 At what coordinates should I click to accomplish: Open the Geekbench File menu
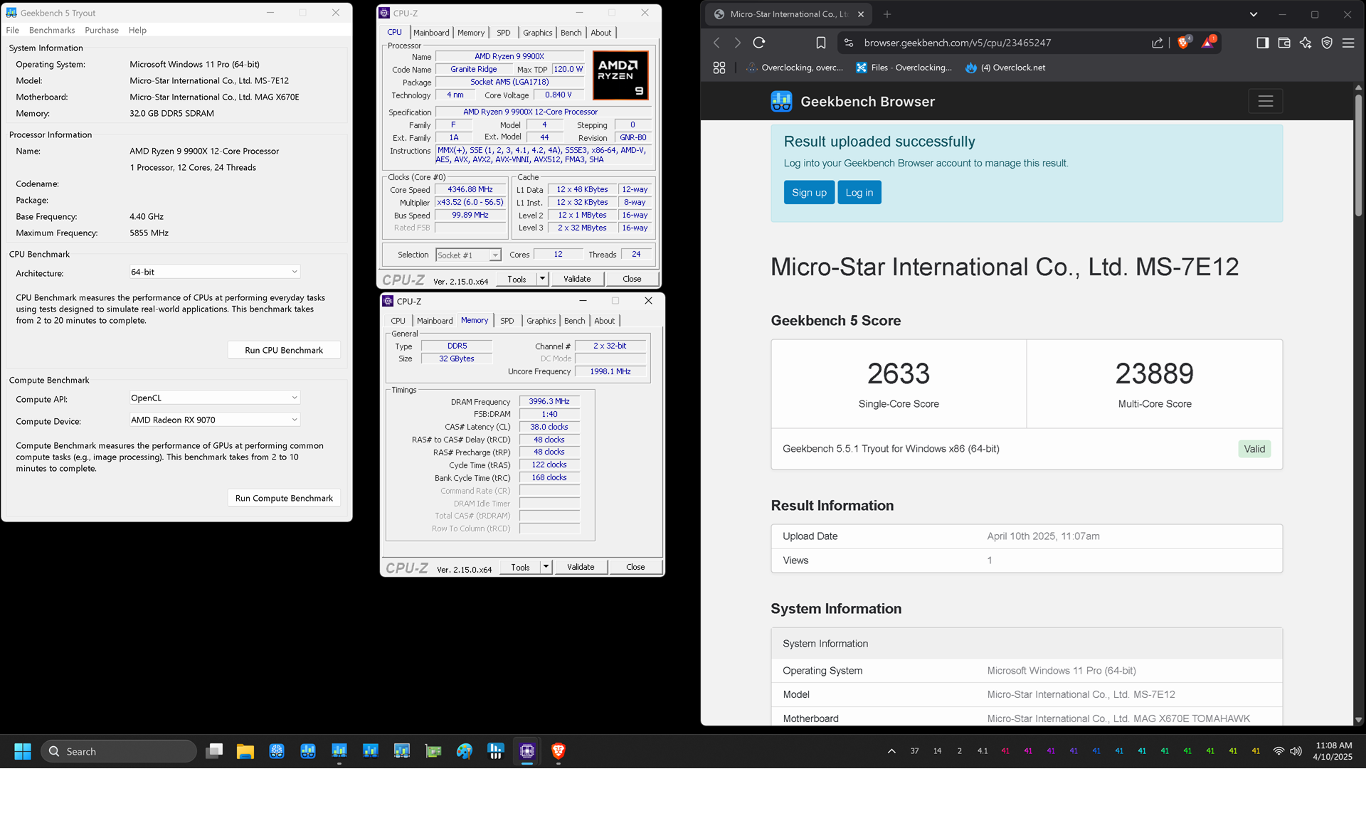tap(13, 30)
